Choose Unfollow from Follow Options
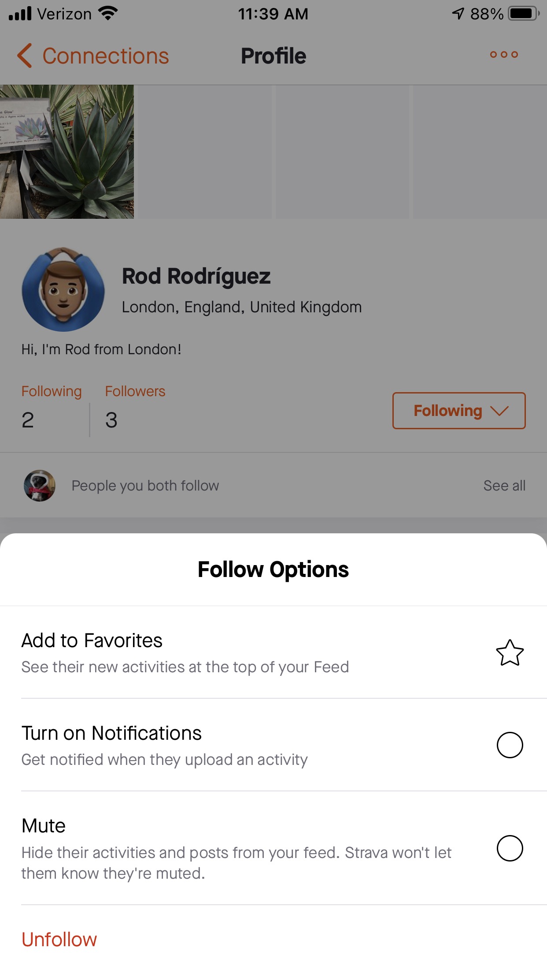This screenshot has width=547, height=974. [x=59, y=940]
